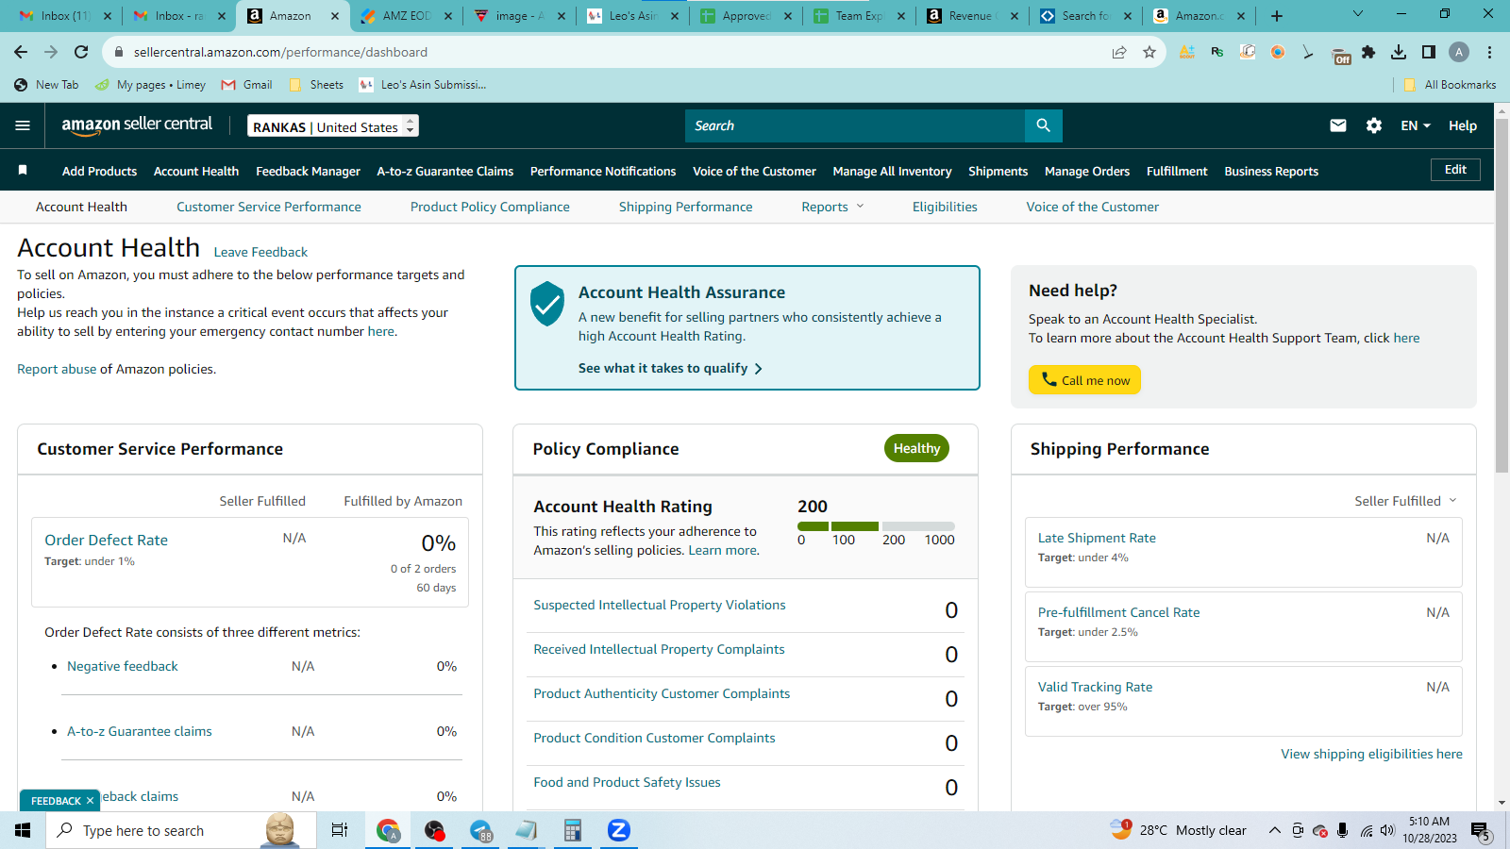Image resolution: width=1510 pixels, height=849 pixels.
Task: Open the Windows Start menu
Action: (23, 830)
